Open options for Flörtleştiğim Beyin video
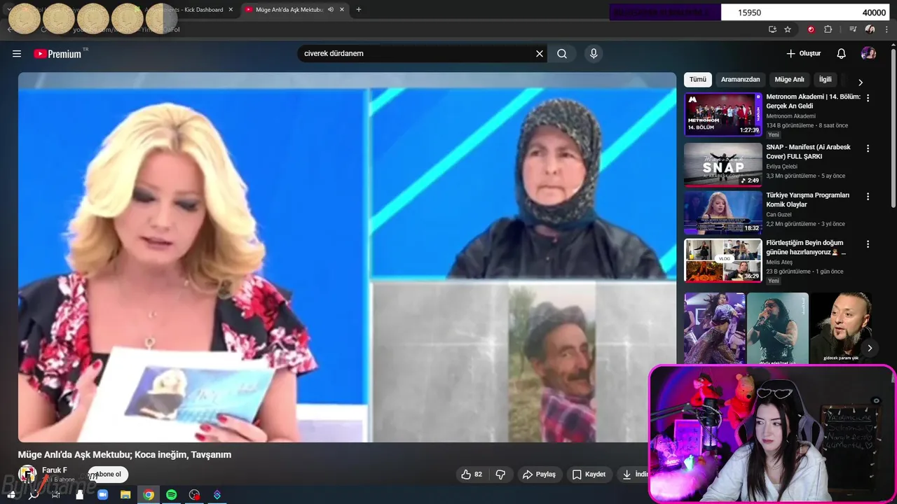This screenshot has width=897, height=504. pyautogui.click(x=868, y=244)
